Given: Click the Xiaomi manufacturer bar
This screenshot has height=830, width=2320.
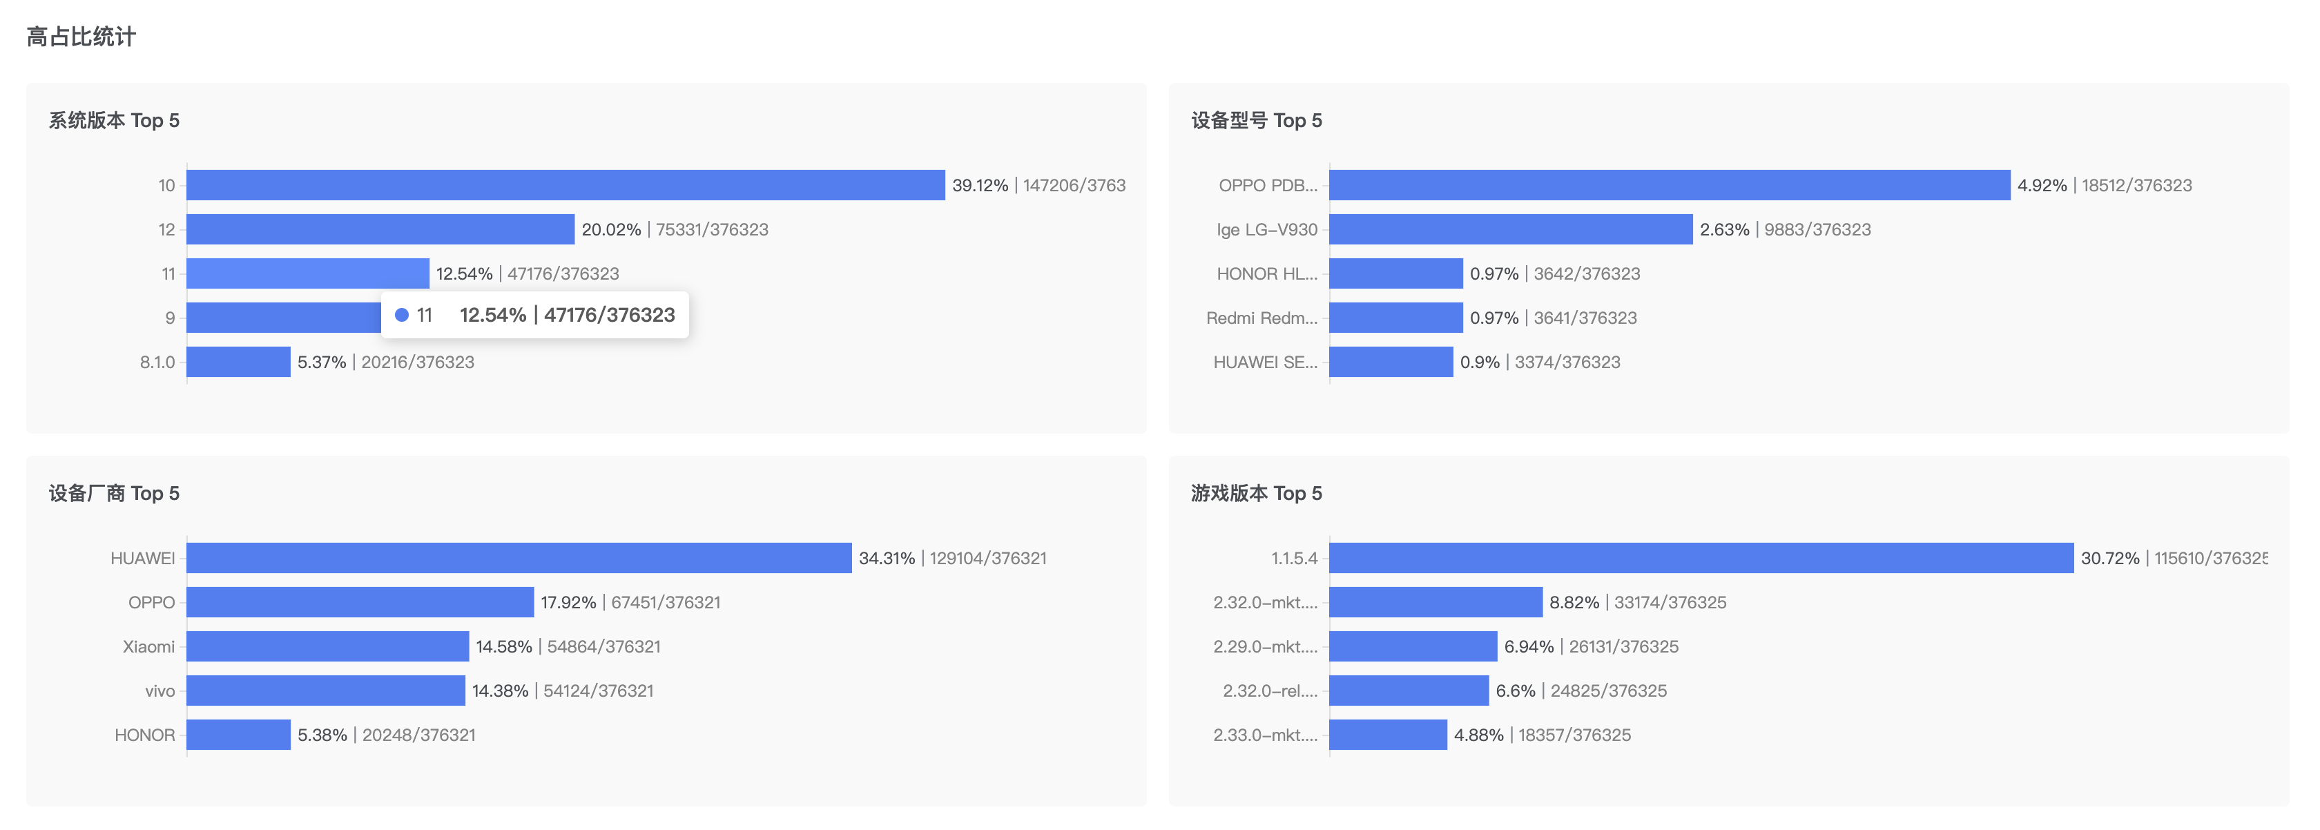Looking at the screenshot, I should pos(328,646).
